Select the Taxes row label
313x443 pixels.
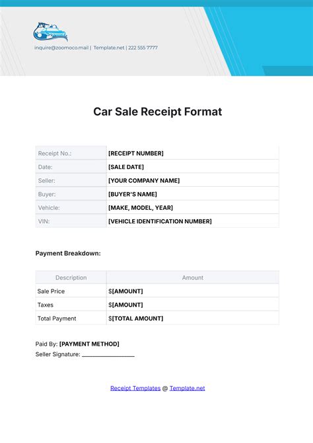coord(46,305)
